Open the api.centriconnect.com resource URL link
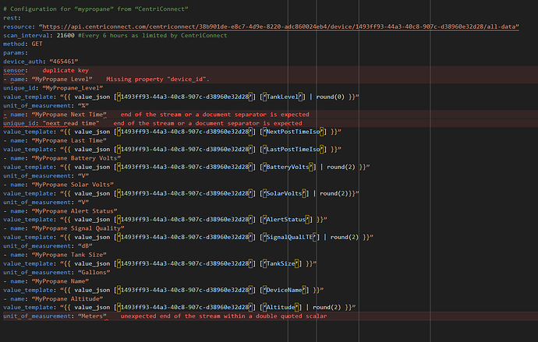The height and width of the screenshot is (342, 538). [280, 26]
